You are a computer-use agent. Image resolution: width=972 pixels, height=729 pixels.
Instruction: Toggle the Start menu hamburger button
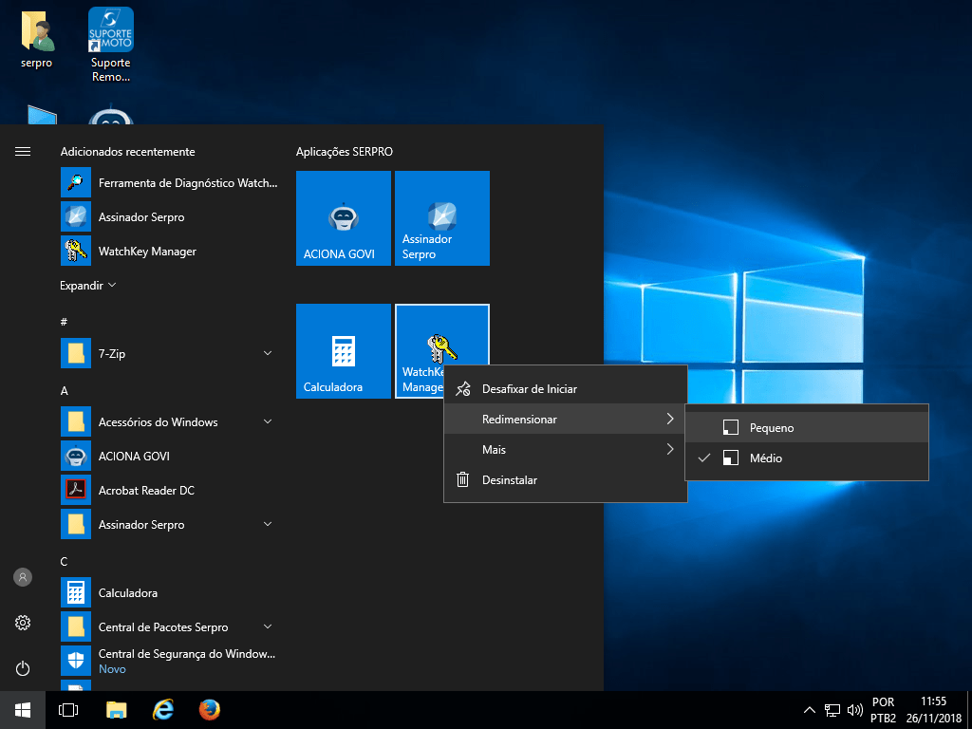click(23, 152)
